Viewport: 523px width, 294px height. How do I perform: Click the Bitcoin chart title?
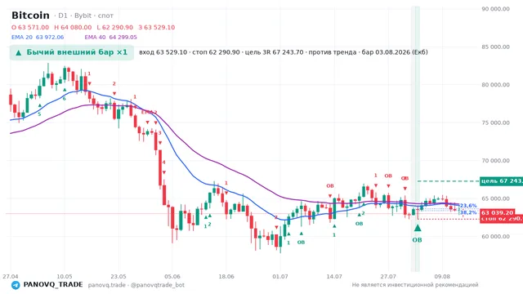click(30, 16)
